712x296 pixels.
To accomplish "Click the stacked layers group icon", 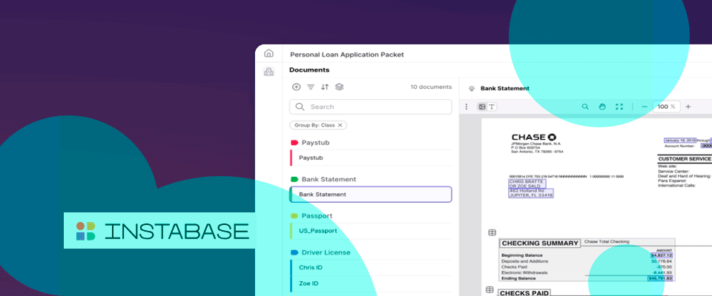I will coord(339,87).
